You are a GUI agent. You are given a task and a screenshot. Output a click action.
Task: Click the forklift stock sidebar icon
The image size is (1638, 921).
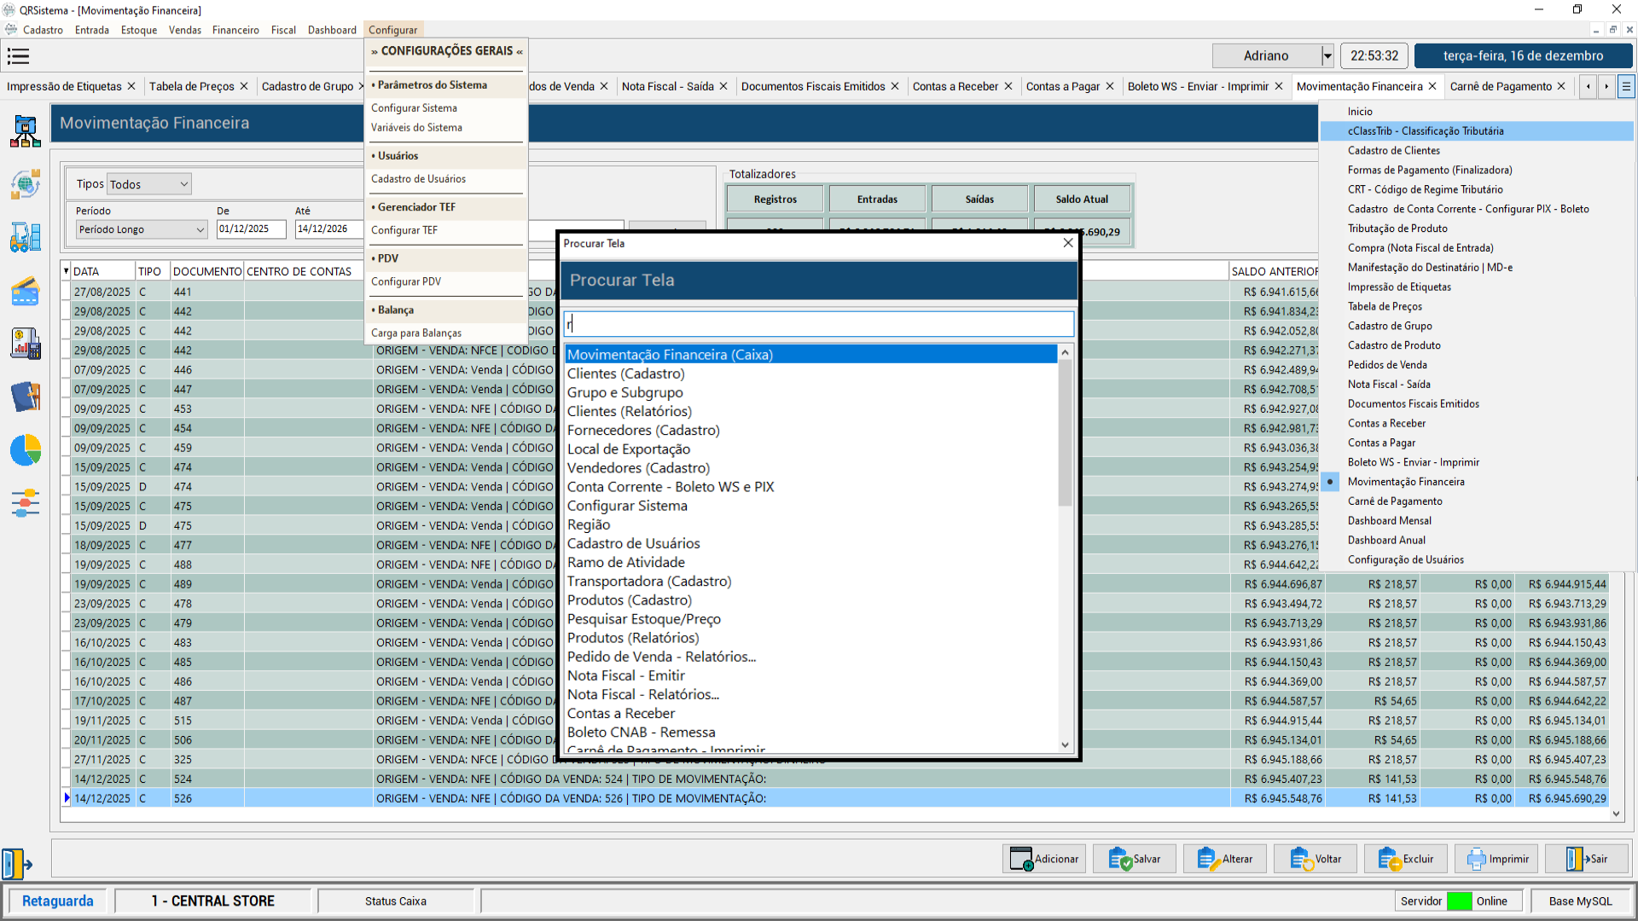pos(26,237)
